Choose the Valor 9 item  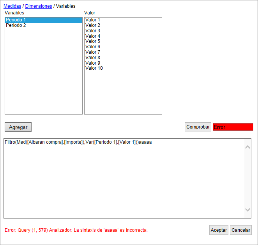[x=93, y=63]
